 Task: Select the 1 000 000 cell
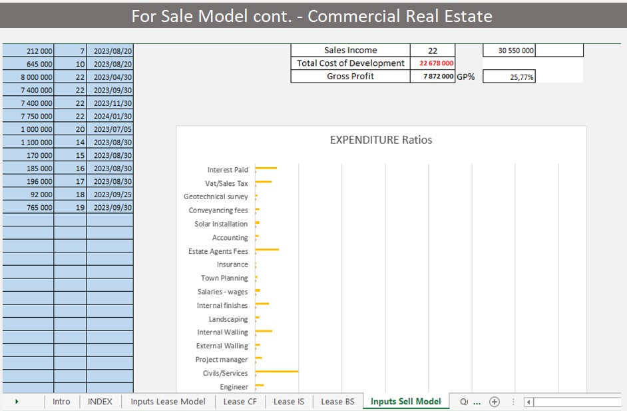click(x=28, y=129)
